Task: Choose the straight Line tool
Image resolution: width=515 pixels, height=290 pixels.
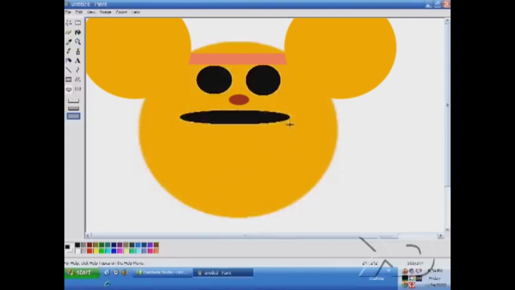Action: coord(68,70)
